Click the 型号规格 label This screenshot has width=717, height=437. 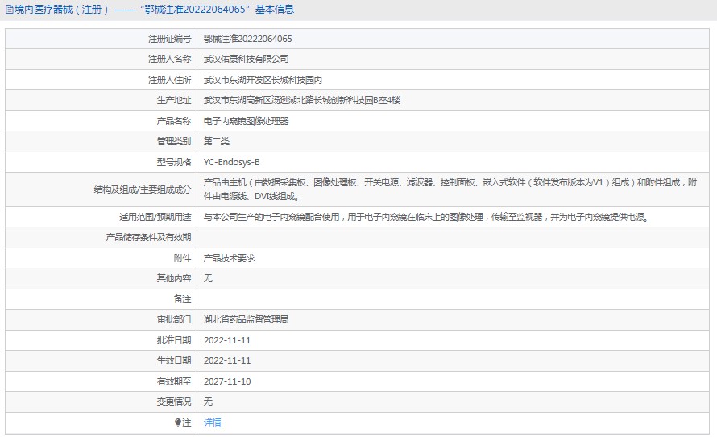click(174, 162)
